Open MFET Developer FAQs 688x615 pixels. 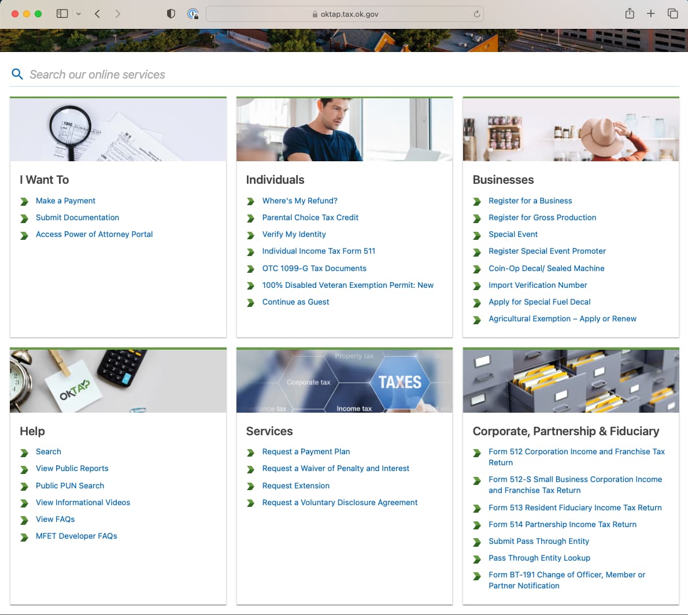pos(76,536)
